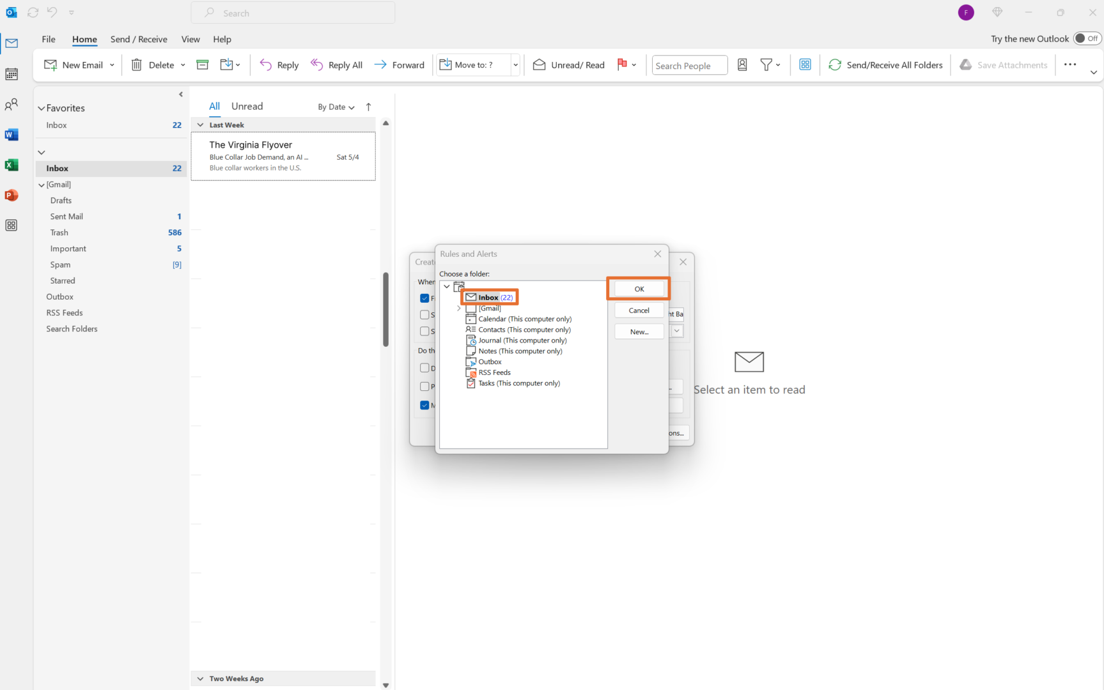The width and height of the screenshot is (1104, 690).
Task: Click OK in Rules and Alerts dialog
Action: (639, 289)
